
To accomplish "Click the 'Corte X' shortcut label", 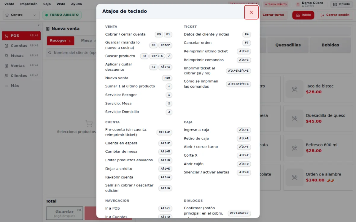I will tap(190, 155).
